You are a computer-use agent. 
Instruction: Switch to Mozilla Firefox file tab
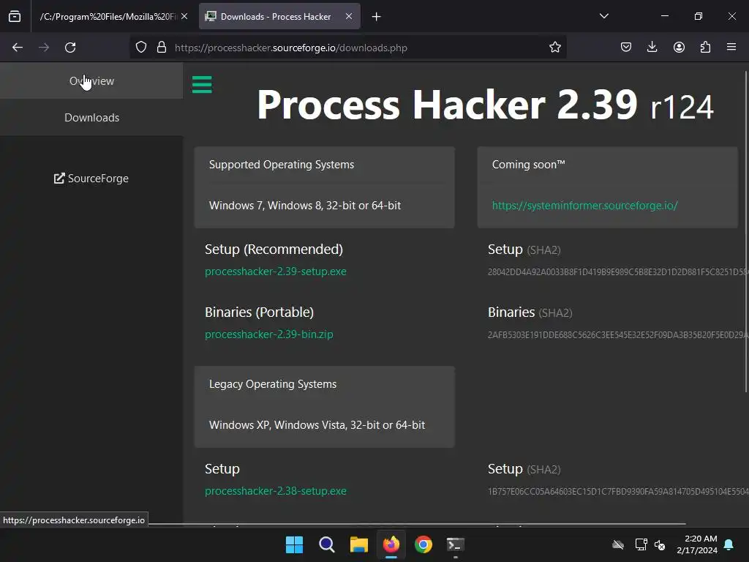[x=107, y=16]
